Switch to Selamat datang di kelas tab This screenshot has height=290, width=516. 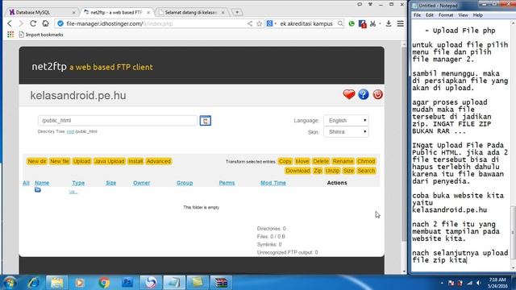point(191,12)
